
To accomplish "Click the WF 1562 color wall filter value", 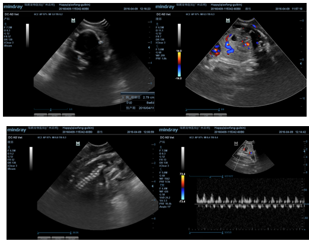I will click(164, 179).
